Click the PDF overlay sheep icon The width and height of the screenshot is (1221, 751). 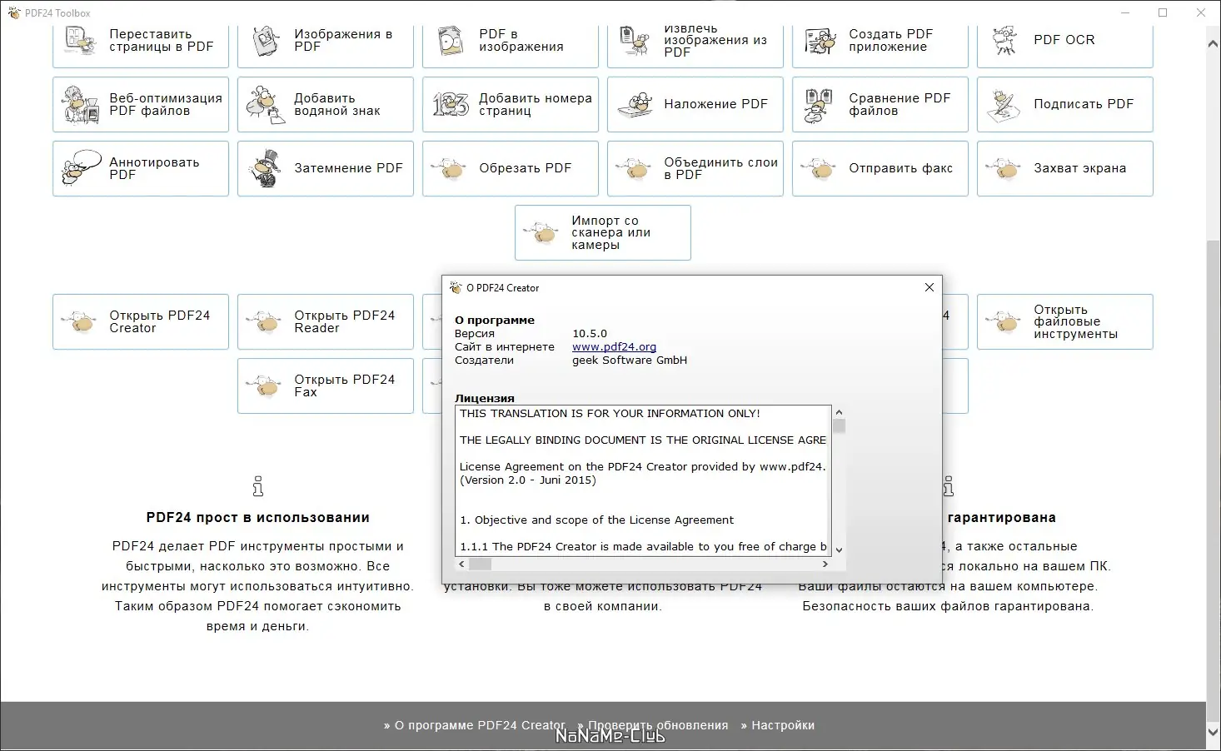click(x=635, y=105)
